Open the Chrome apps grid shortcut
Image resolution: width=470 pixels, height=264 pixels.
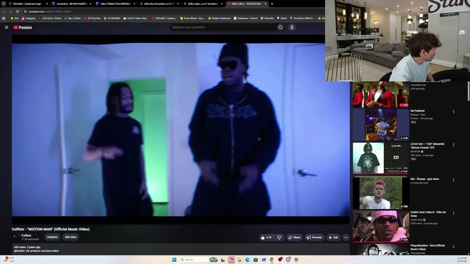point(4,18)
